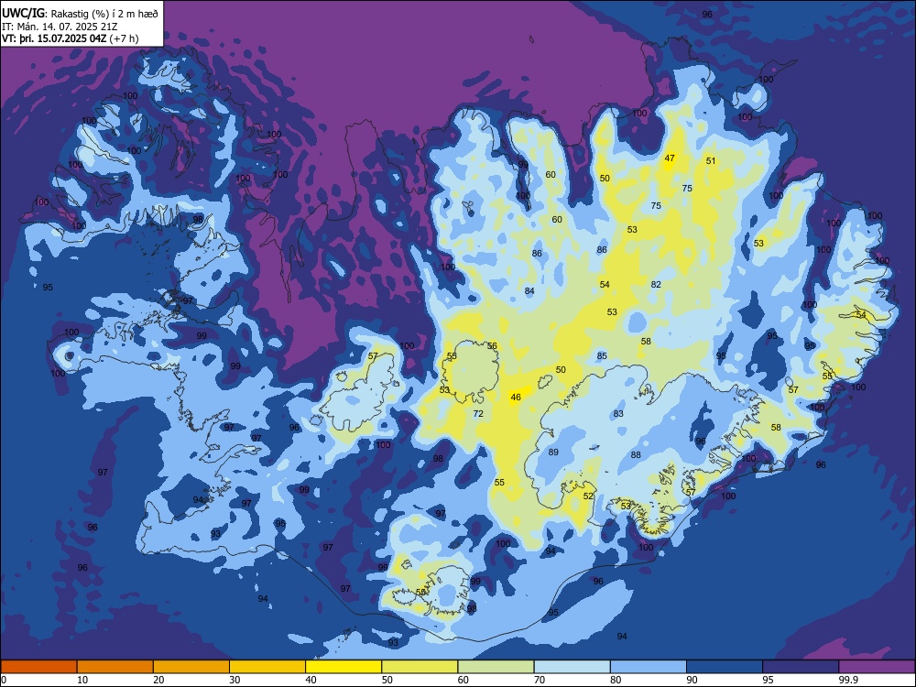Click the humidity value 56 on the map

click(x=492, y=346)
